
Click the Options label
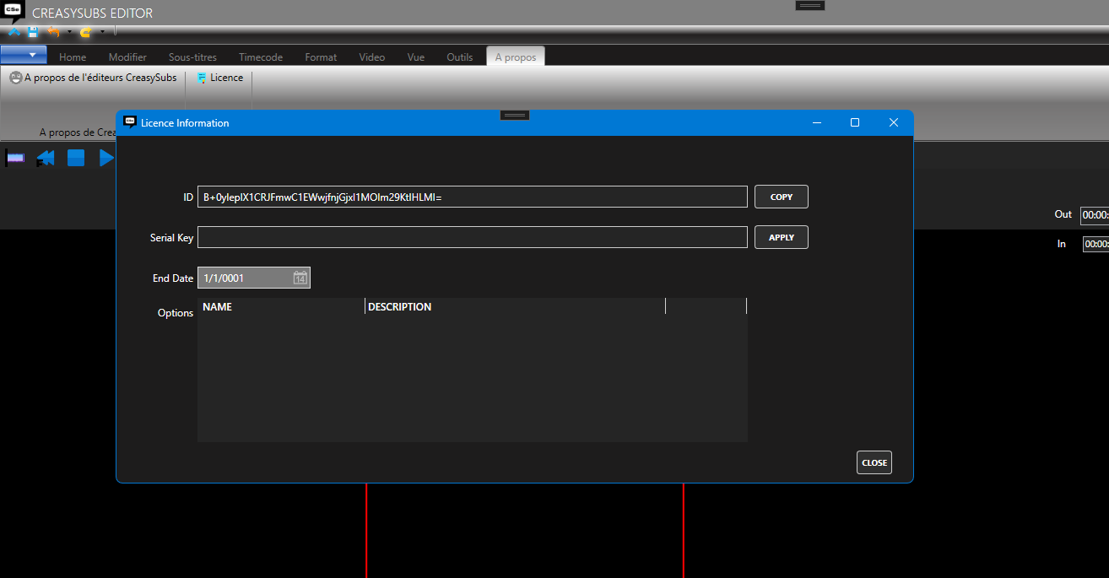[x=176, y=313]
